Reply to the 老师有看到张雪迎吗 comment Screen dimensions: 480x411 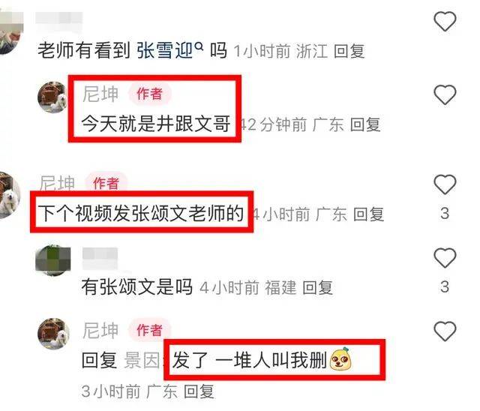(x=349, y=51)
